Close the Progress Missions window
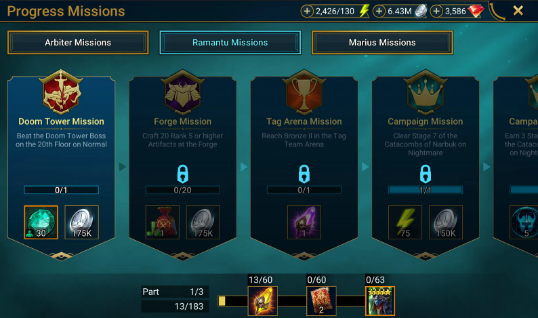The width and height of the screenshot is (538, 318). (518, 11)
